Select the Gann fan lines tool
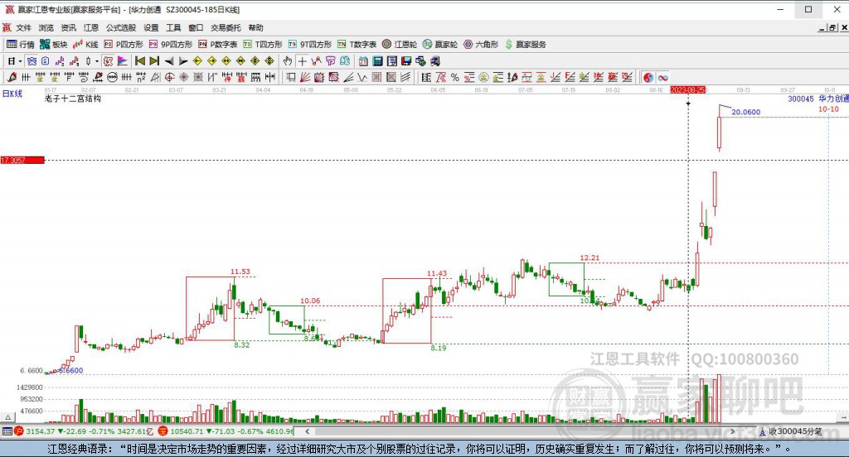Viewport: 849px width, 457px height. click(x=305, y=77)
